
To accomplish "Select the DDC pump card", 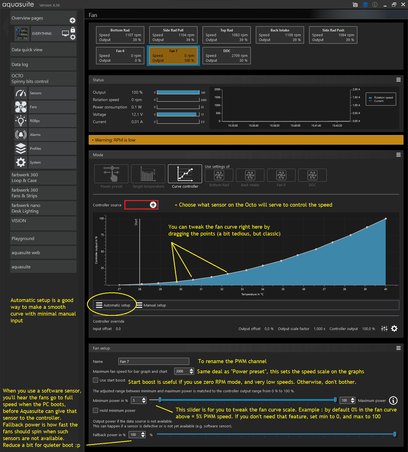I will [x=227, y=55].
